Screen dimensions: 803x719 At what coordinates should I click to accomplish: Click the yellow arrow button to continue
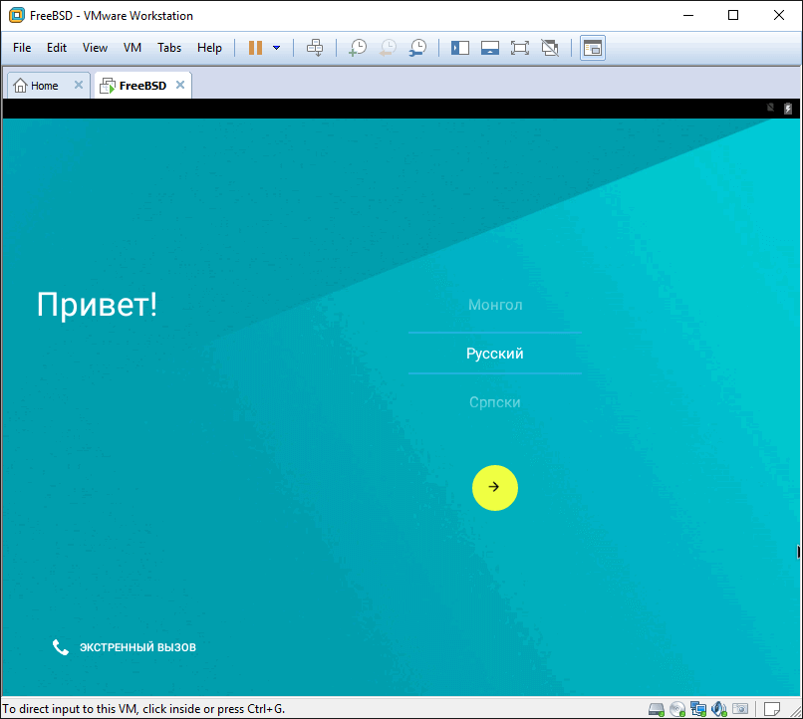[x=495, y=488]
